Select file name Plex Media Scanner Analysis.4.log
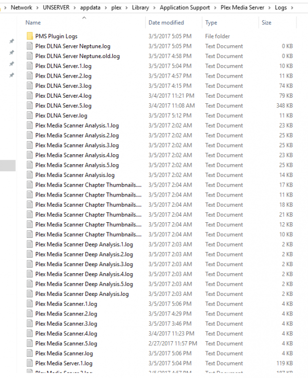308x378 pixels. coord(77,155)
